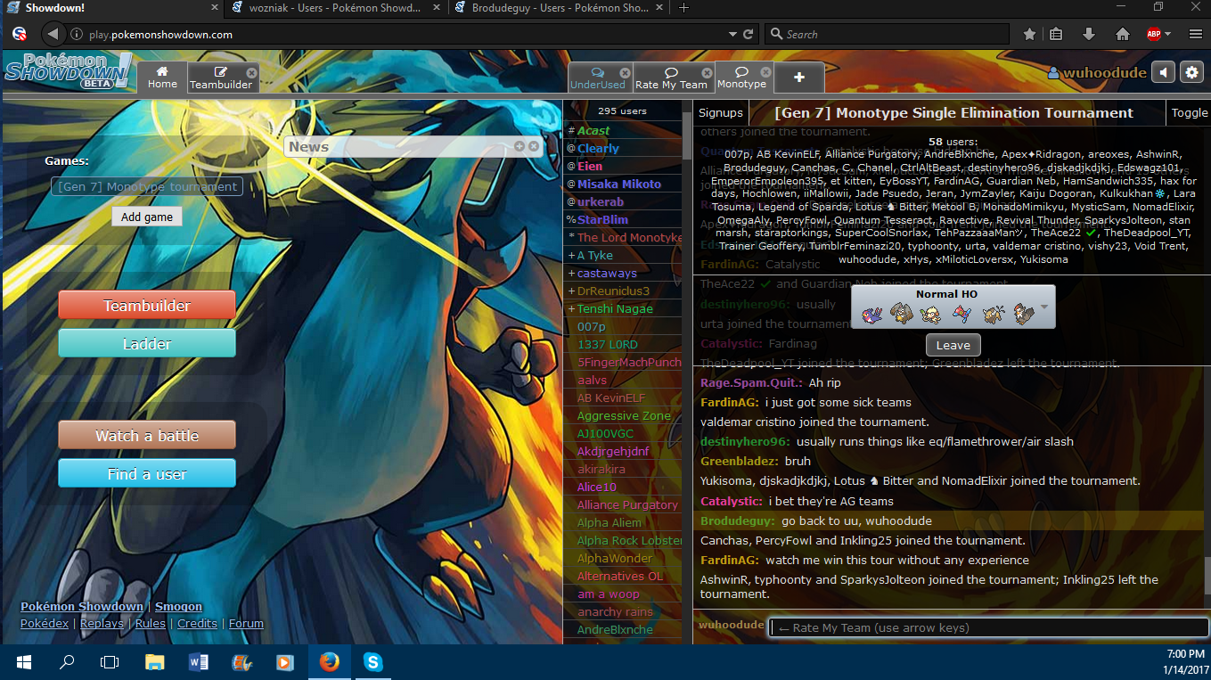Close the UnderUsed room tab
Image resolution: width=1211 pixels, height=680 pixels.
click(x=625, y=72)
